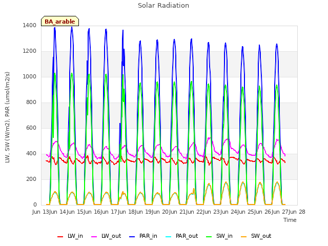
Task: Select the PAR_out legend label
Action: point(187,236)
